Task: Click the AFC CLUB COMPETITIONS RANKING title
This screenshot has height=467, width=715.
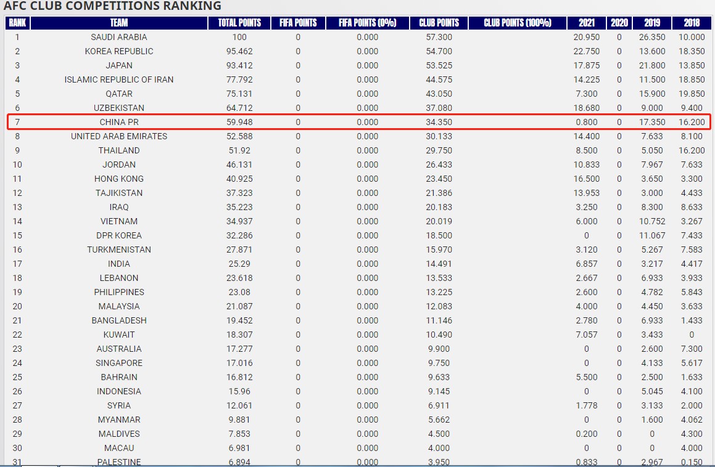Action: [112, 6]
